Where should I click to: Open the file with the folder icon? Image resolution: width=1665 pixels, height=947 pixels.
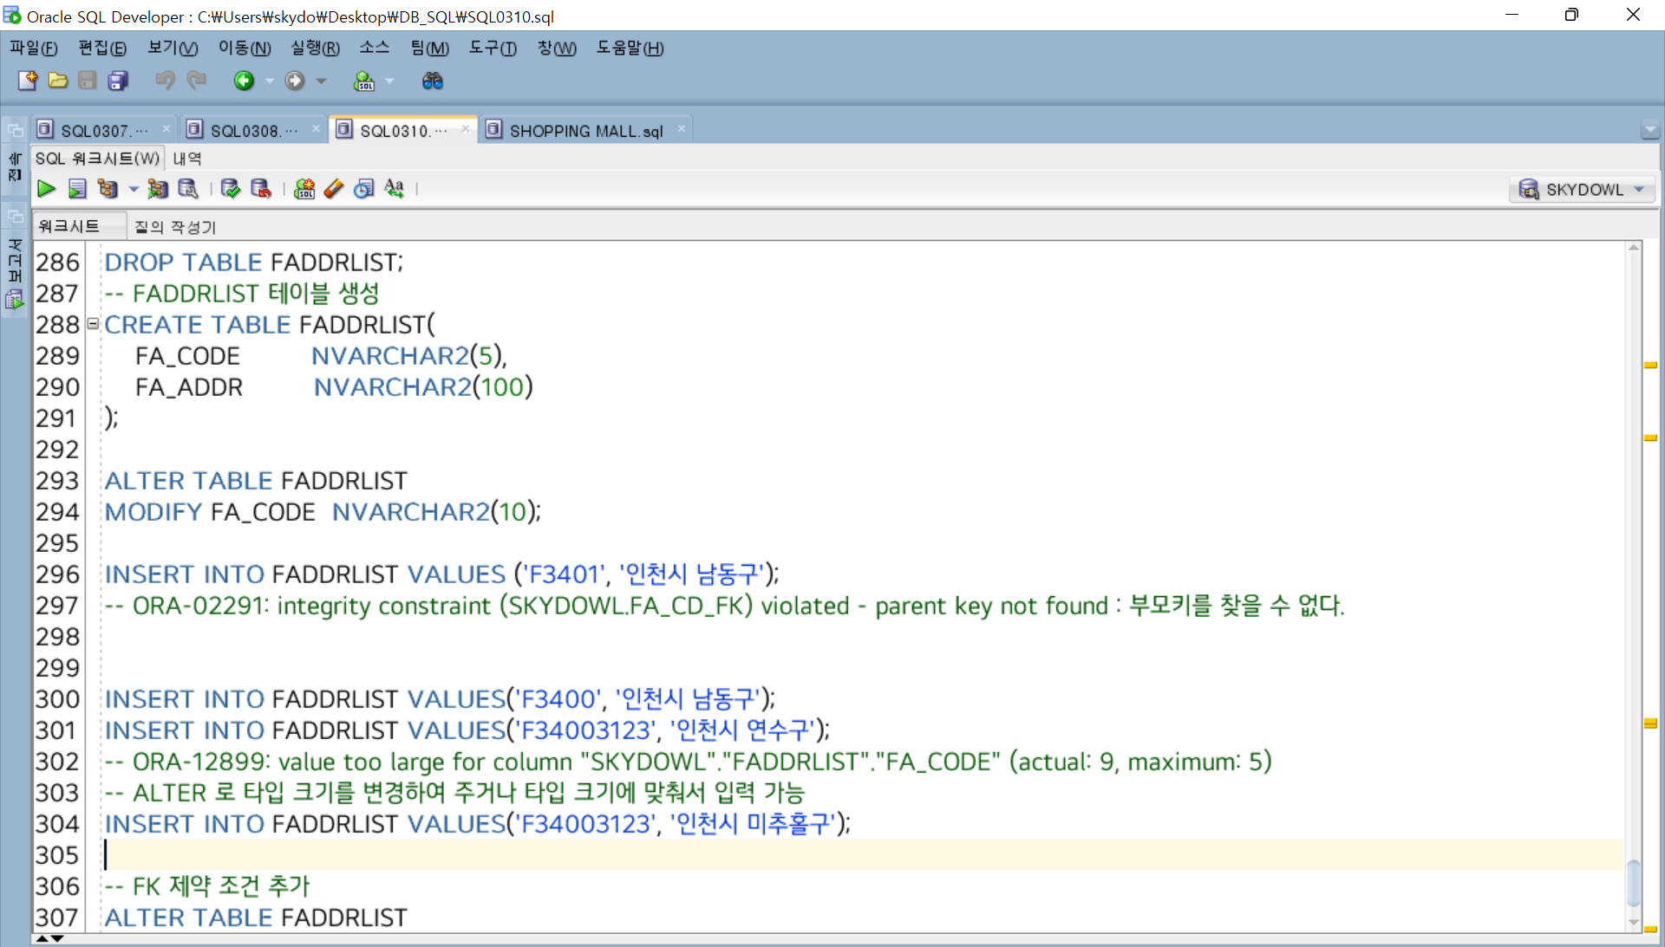coord(58,81)
